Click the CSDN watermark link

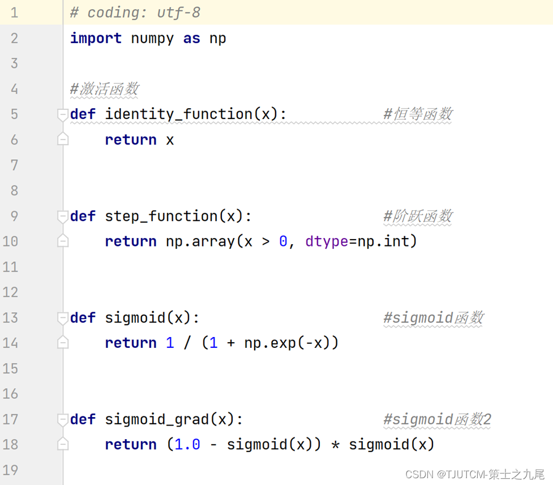pyautogui.click(x=474, y=474)
